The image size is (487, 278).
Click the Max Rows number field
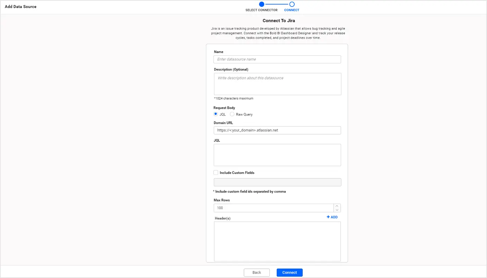pyautogui.click(x=273, y=208)
